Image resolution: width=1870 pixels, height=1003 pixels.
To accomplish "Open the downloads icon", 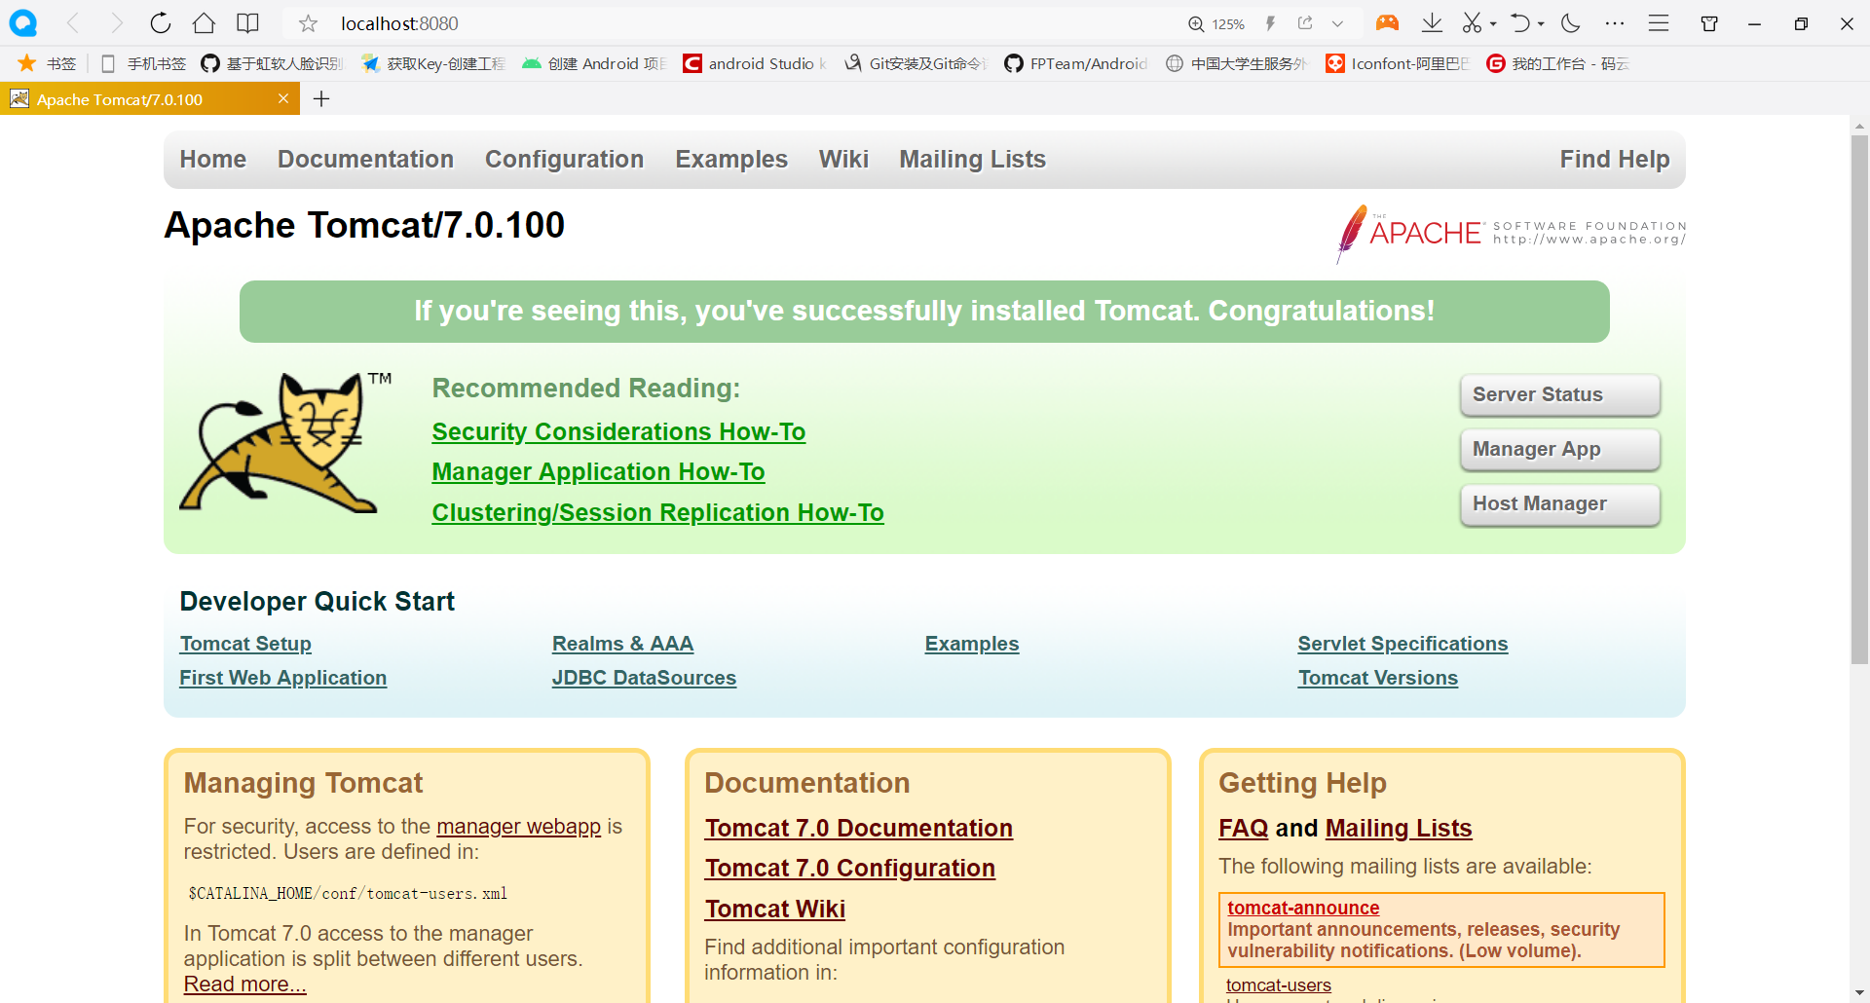I will click(1432, 23).
